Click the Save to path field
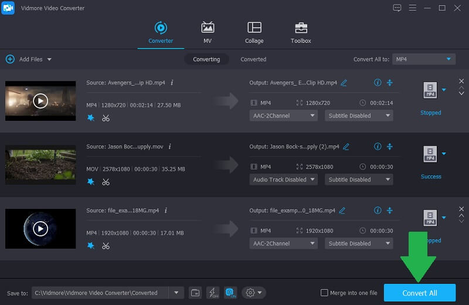 (100, 293)
